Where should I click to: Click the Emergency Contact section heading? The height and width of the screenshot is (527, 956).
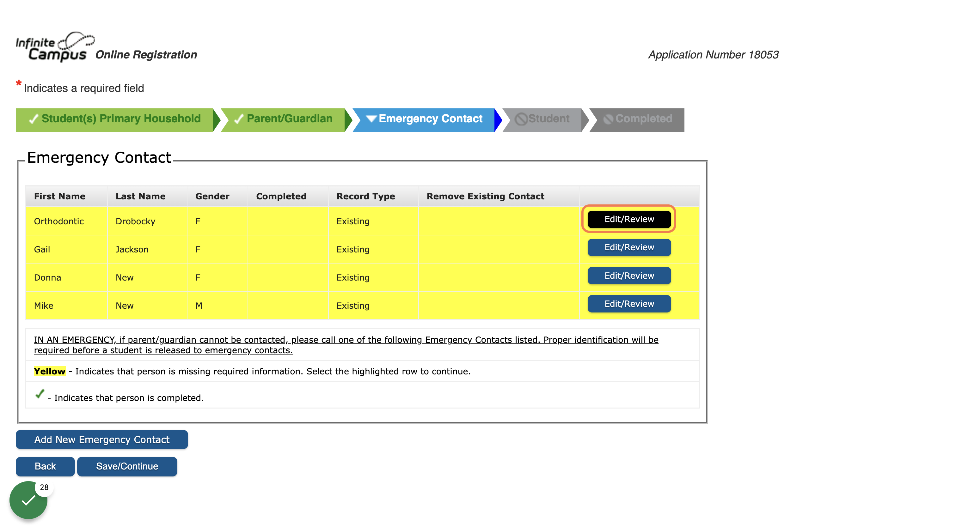(99, 158)
